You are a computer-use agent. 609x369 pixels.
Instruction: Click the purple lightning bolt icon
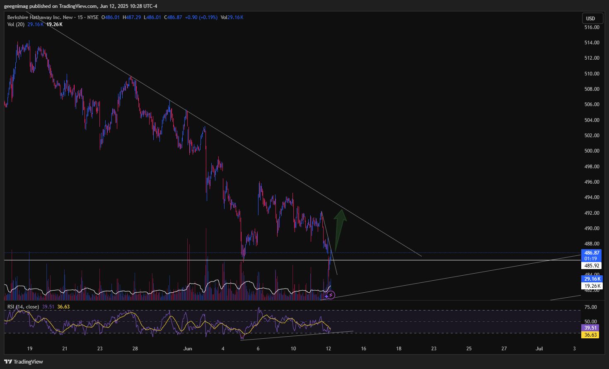331,295
